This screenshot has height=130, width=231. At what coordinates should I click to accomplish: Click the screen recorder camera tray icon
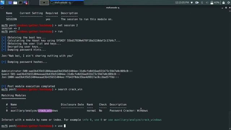point(197,3)
